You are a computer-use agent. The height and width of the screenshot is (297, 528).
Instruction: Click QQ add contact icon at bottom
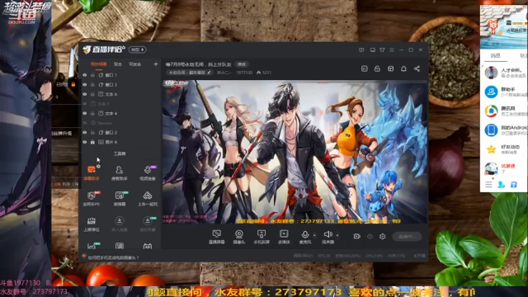tap(501, 185)
